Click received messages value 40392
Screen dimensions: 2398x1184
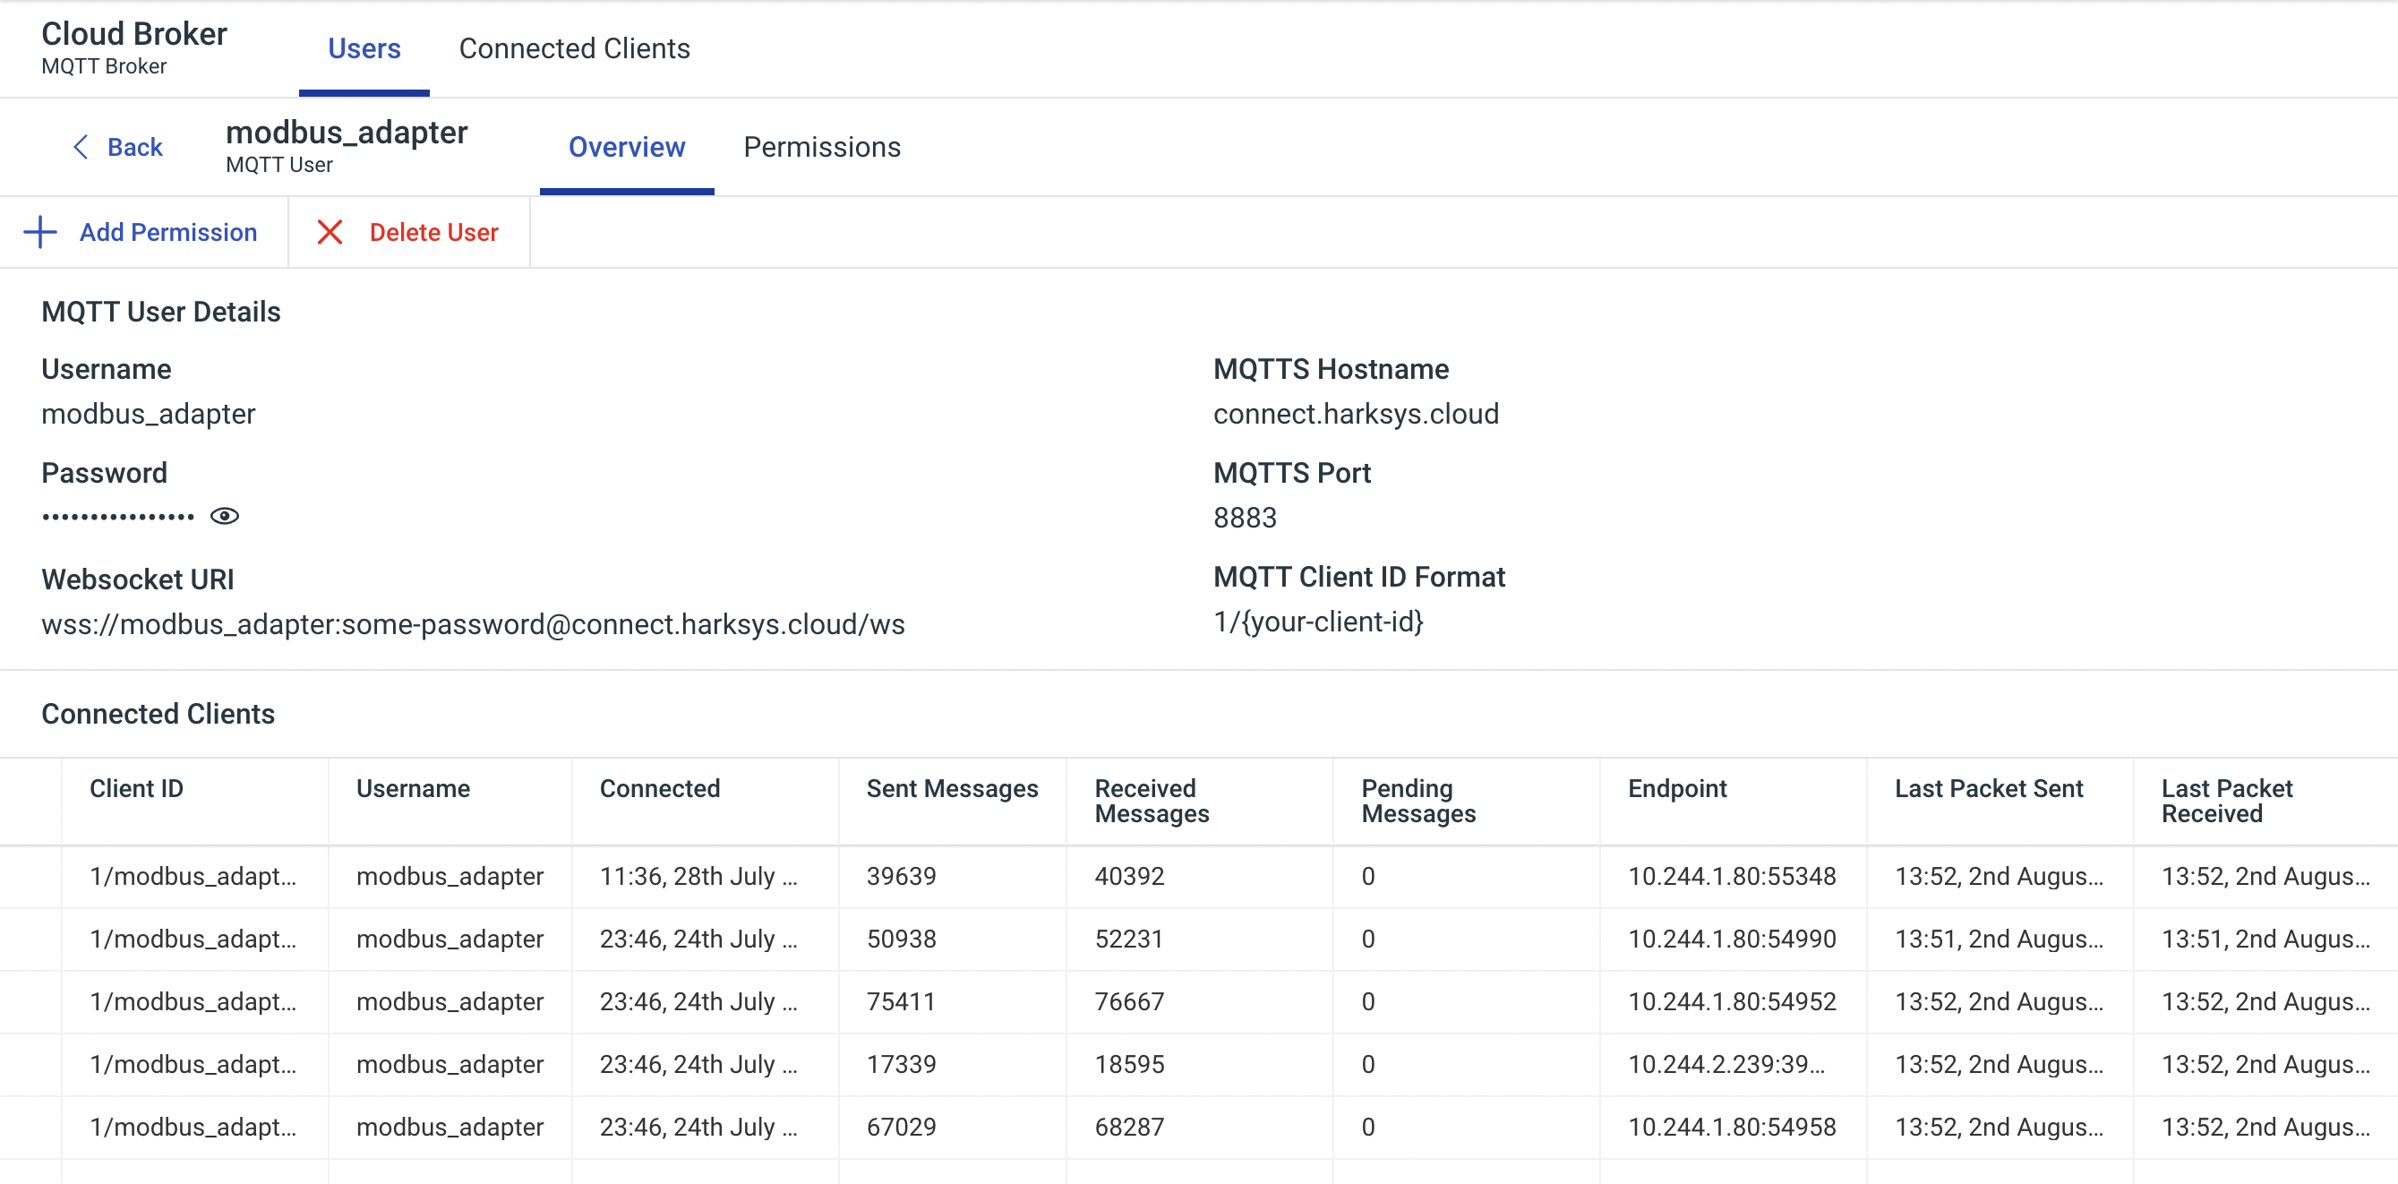(x=1129, y=877)
